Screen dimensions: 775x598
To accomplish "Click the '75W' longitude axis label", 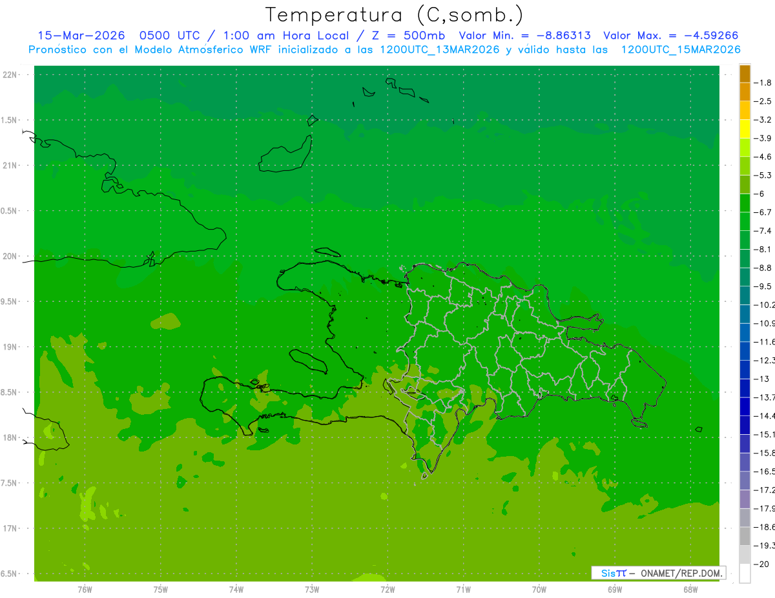I will 161,590.
